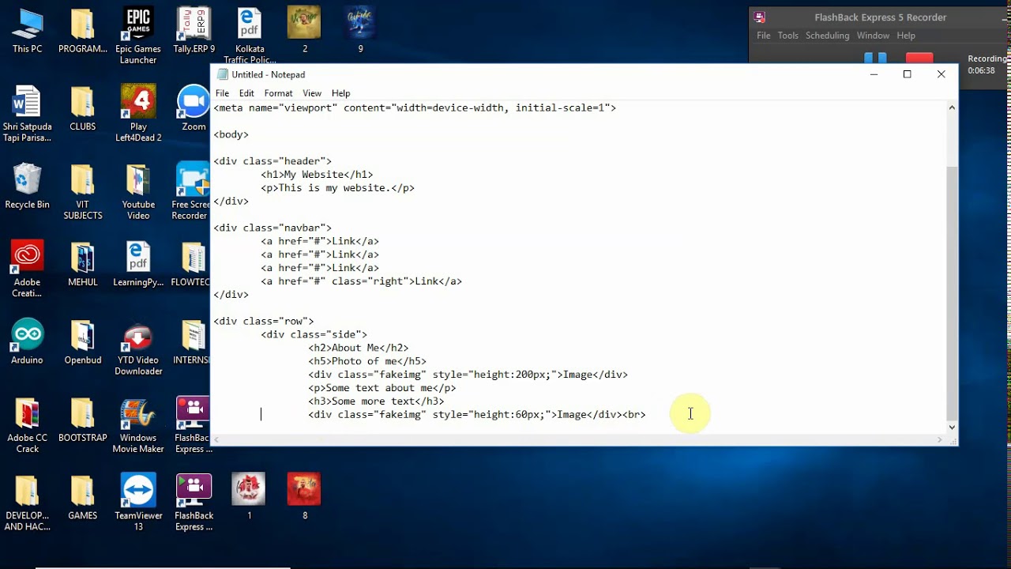Open Youtube Video folder icon
This screenshot has height=569, width=1011.
point(138,193)
